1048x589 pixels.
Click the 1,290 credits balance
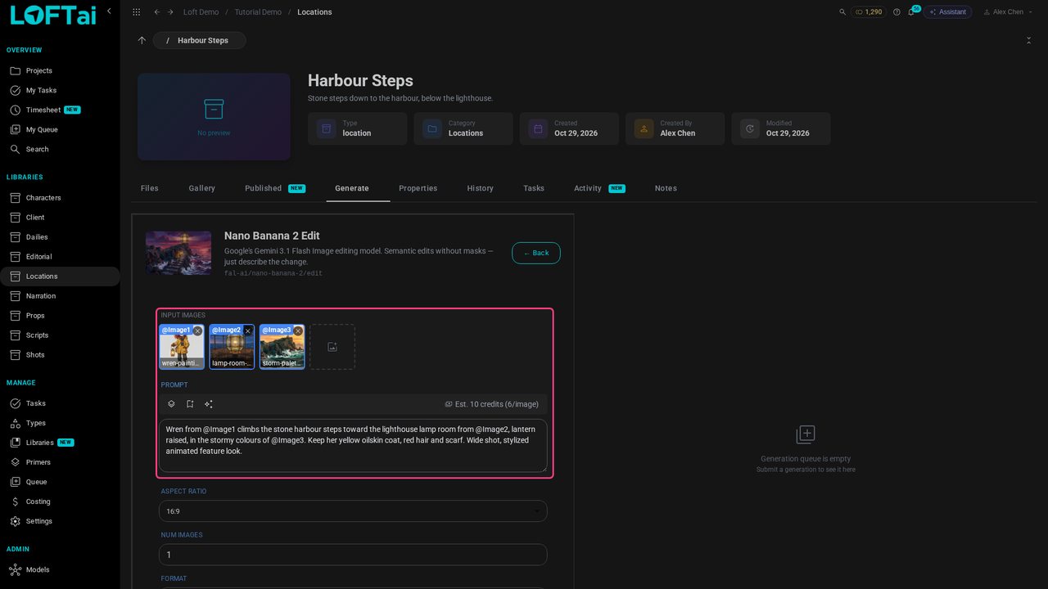tap(869, 12)
